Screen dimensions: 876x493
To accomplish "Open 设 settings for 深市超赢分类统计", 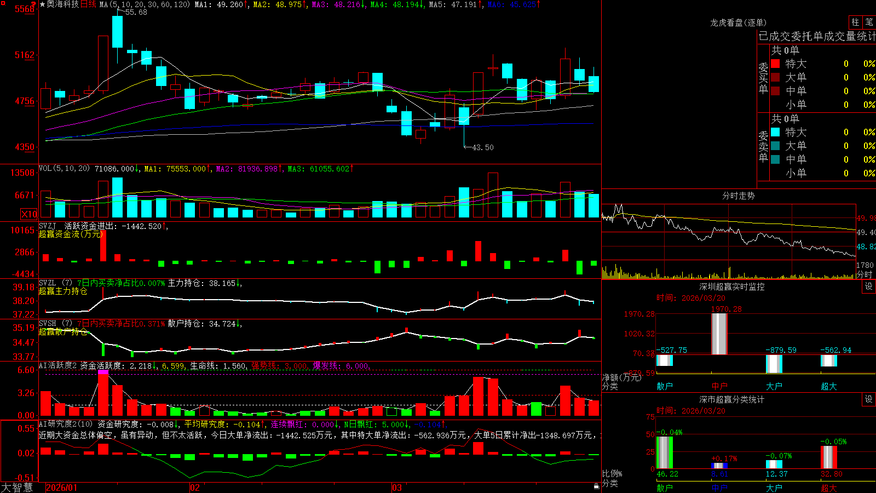I will pos(869,399).
